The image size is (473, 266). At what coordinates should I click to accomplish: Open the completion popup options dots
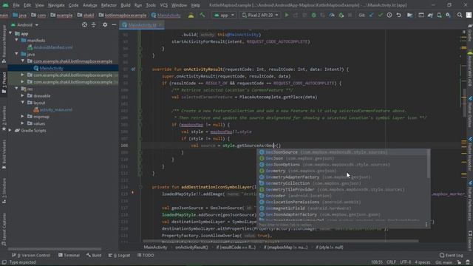pos(426,225)
